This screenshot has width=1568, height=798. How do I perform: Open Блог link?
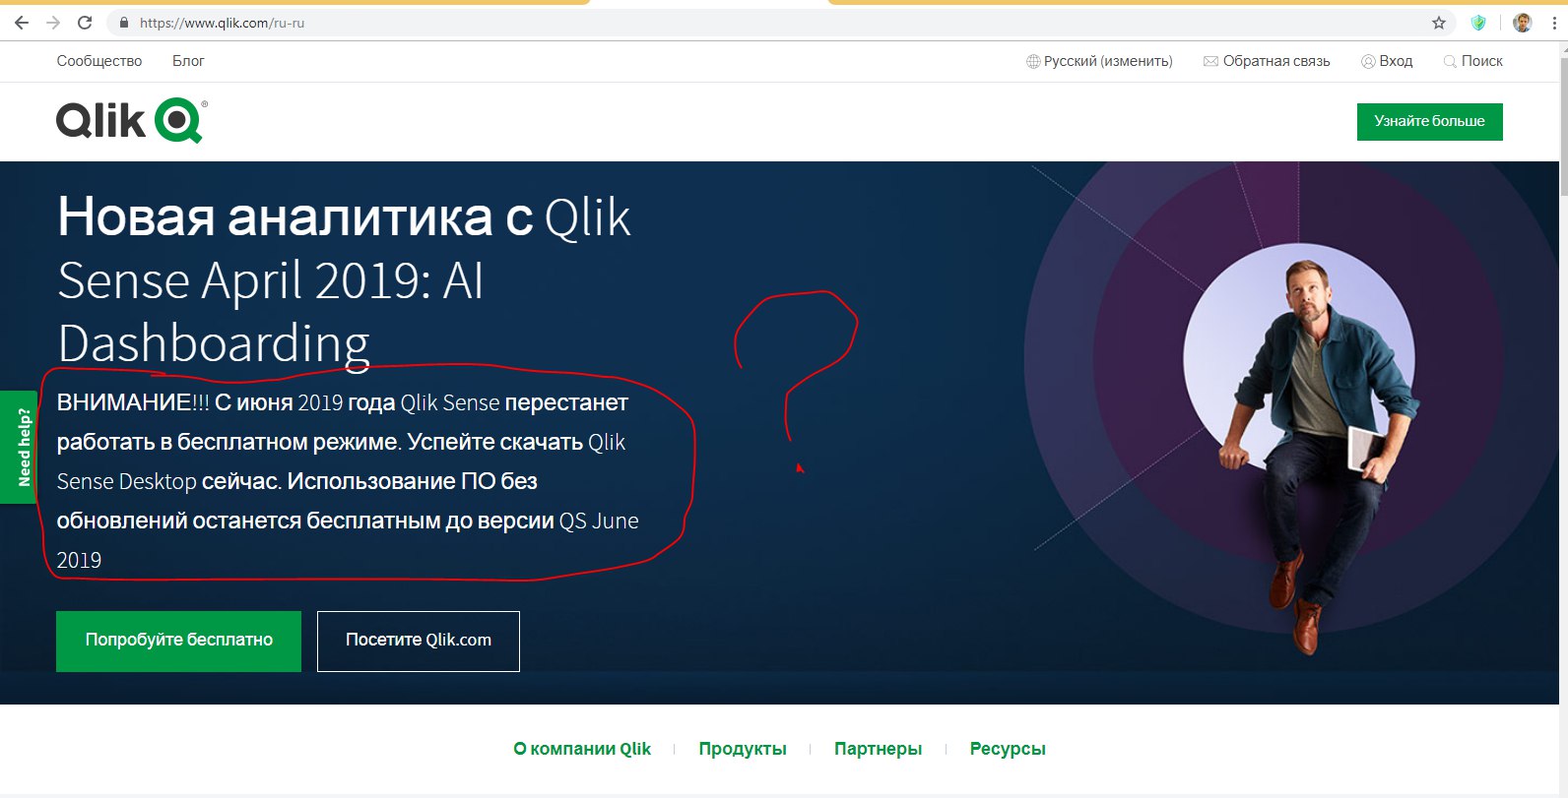(188, 61)
